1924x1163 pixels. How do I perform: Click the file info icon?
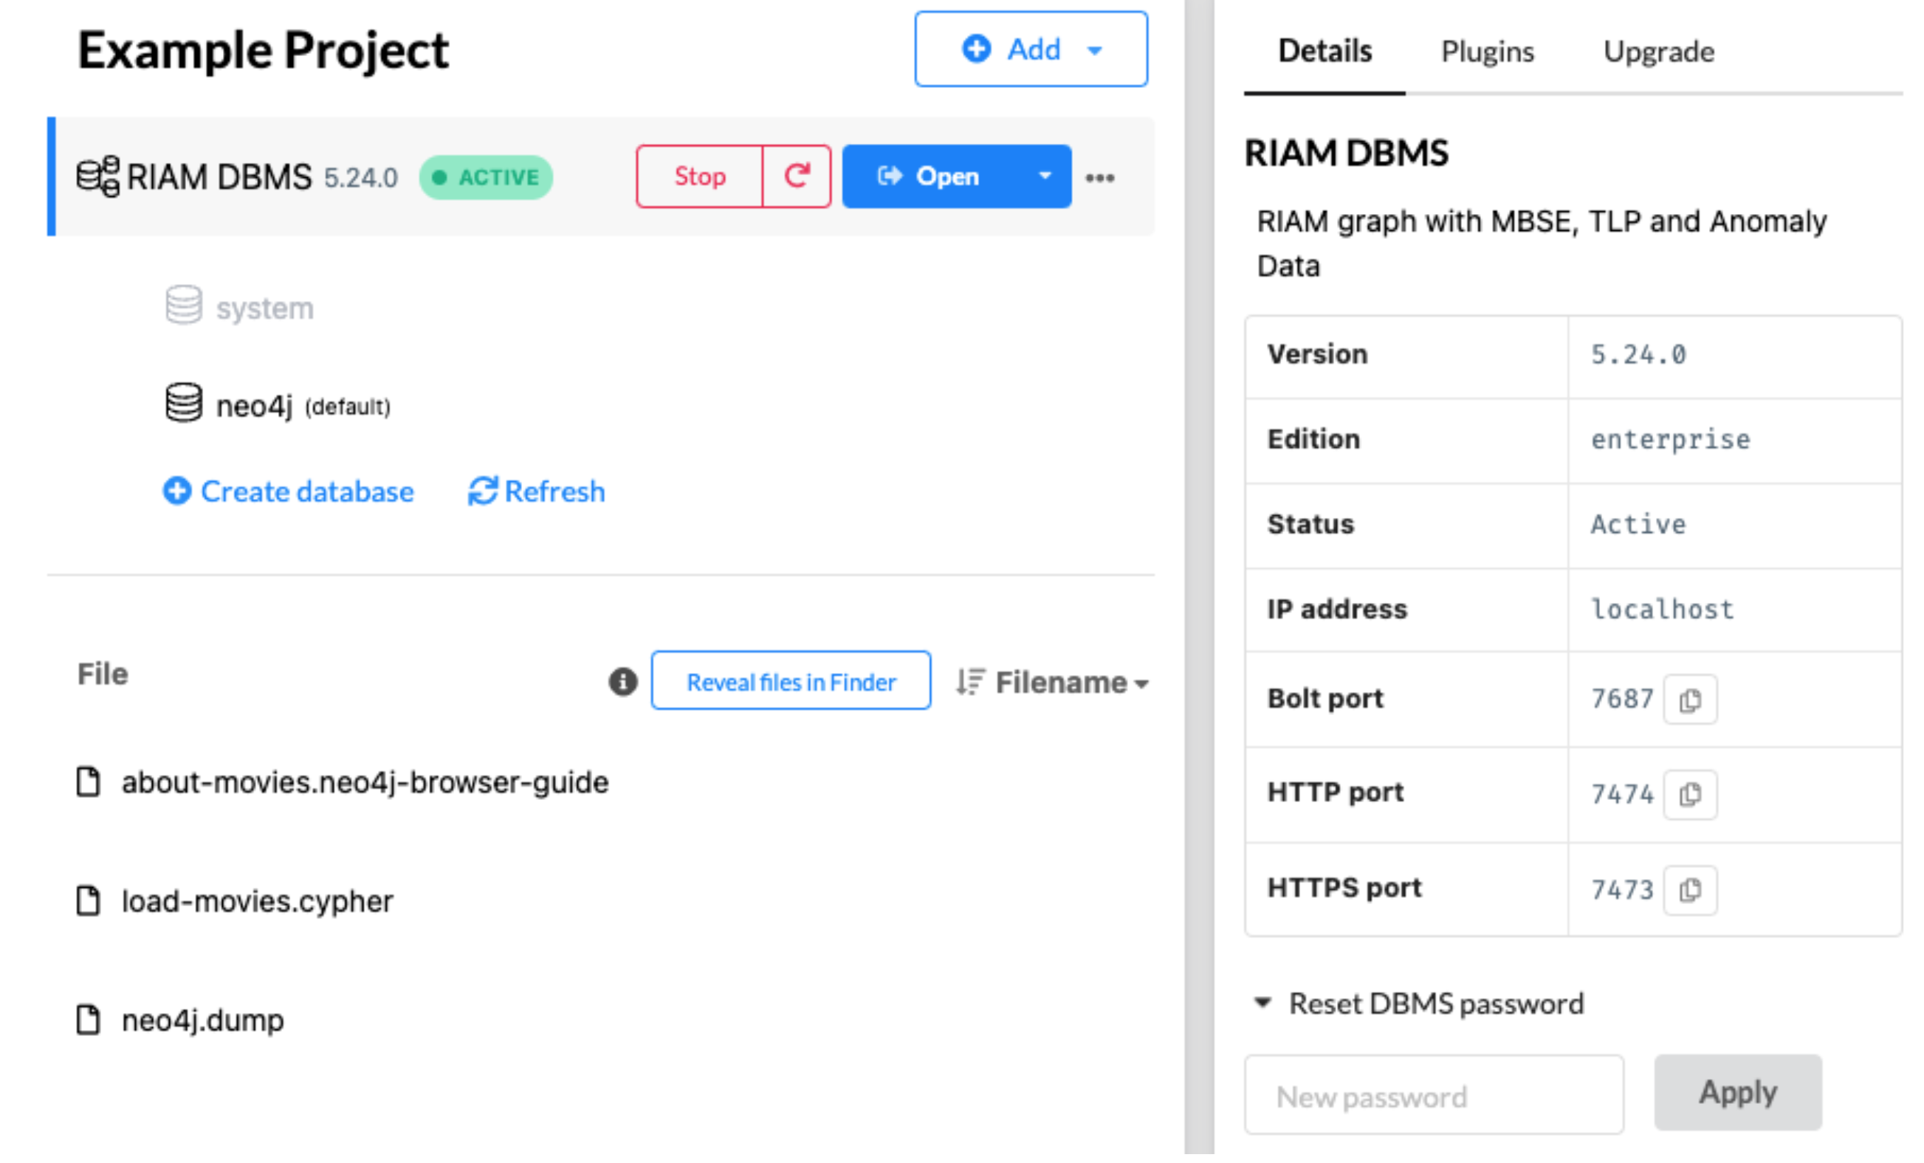622,681
